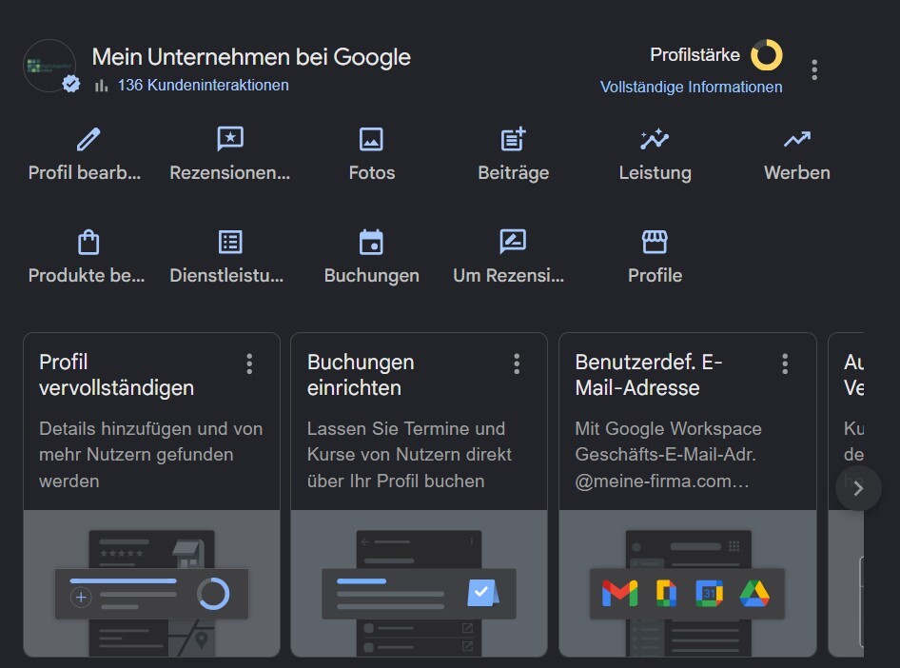Click the Profile shortcut label

655,275
